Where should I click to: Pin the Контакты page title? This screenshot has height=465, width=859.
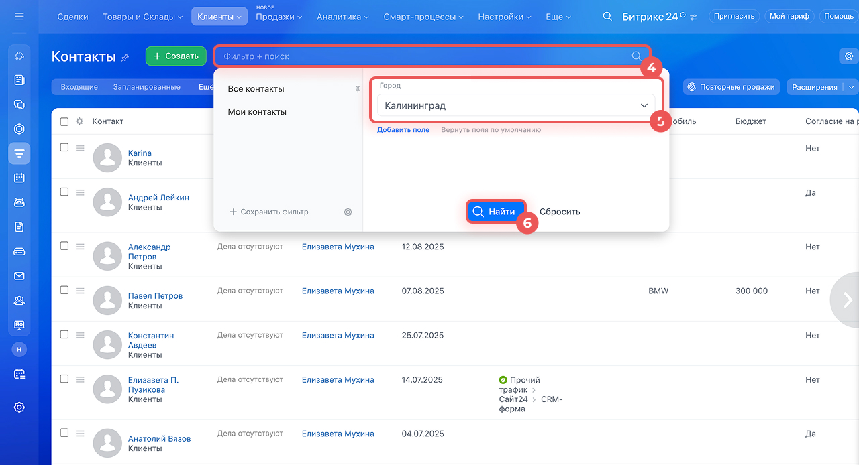pos(125,58)
